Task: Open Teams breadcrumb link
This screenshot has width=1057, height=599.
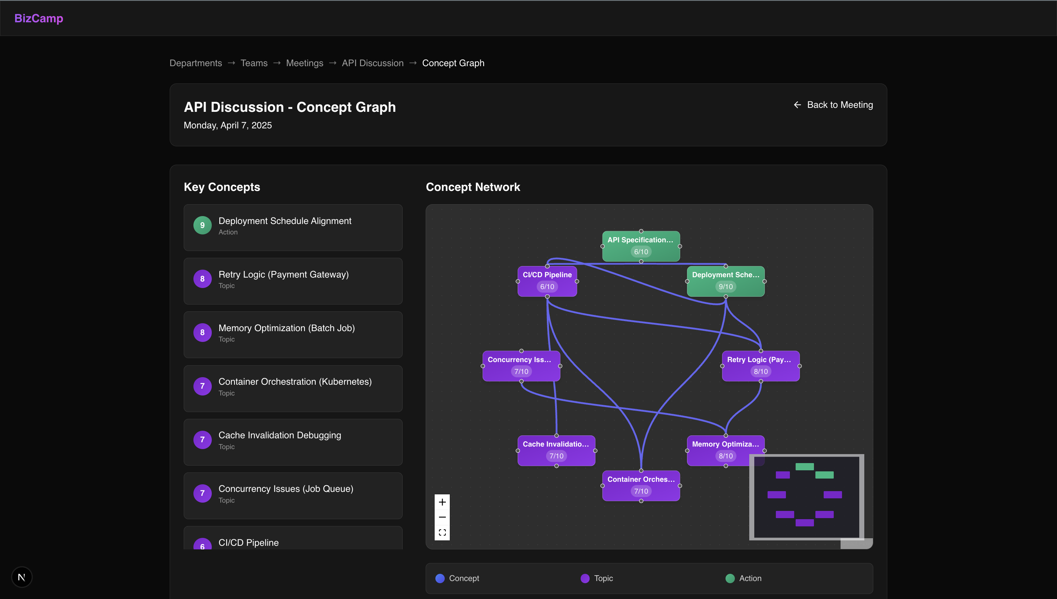Action: coord(254,63)
